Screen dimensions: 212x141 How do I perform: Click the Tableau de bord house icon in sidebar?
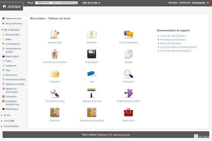coord(3,18)
